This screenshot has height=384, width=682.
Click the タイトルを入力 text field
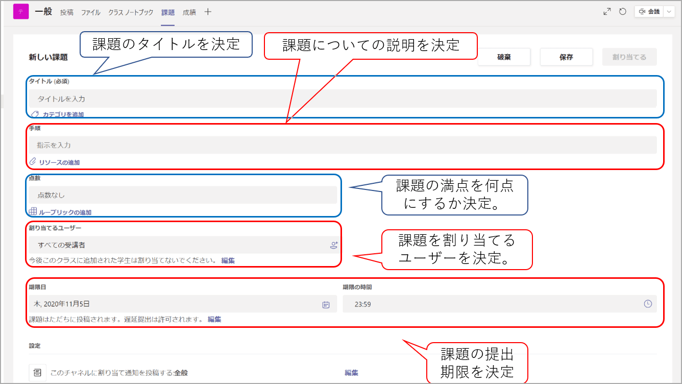342,99
